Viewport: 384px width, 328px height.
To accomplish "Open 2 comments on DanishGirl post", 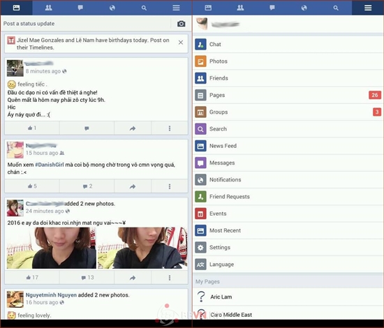I will (87, 186).
